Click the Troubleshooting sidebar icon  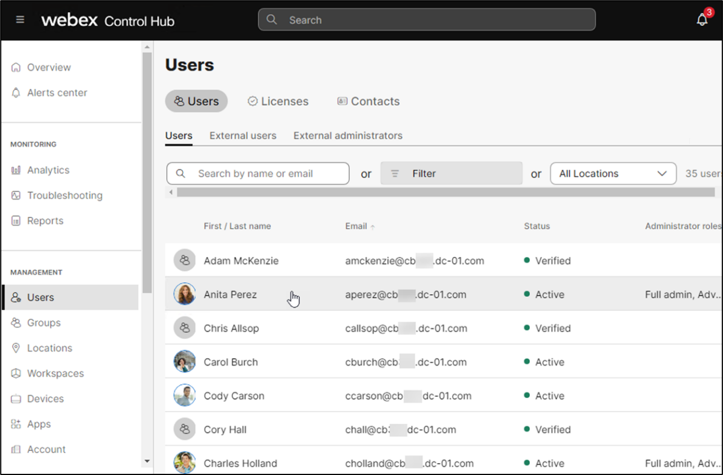point(16,195)
